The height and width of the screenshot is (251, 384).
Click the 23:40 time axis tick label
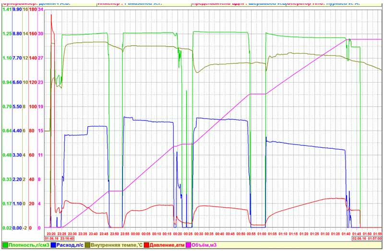click(93, 234)
